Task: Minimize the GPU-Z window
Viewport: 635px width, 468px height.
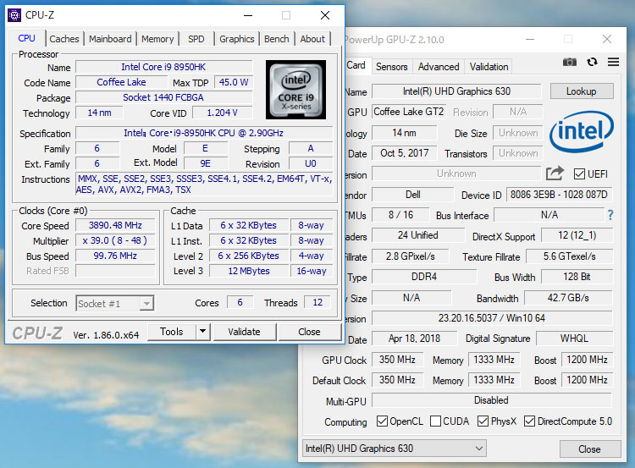Action: tap(530, 39)
